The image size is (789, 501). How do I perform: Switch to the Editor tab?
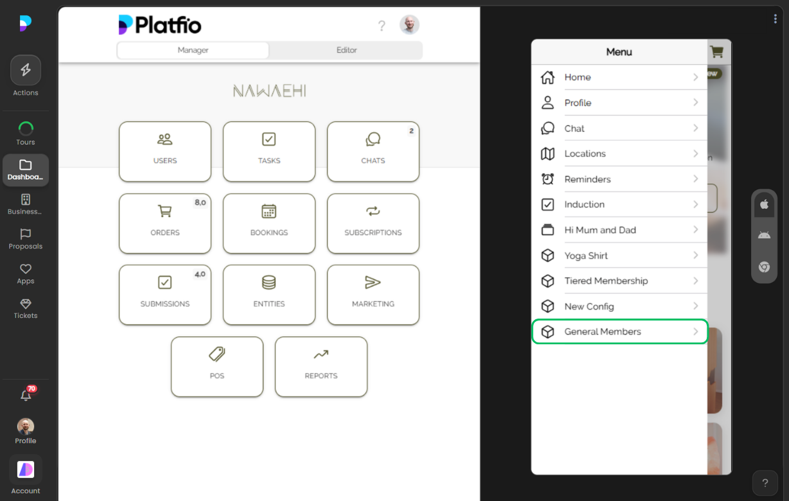[x=346, y=49]
